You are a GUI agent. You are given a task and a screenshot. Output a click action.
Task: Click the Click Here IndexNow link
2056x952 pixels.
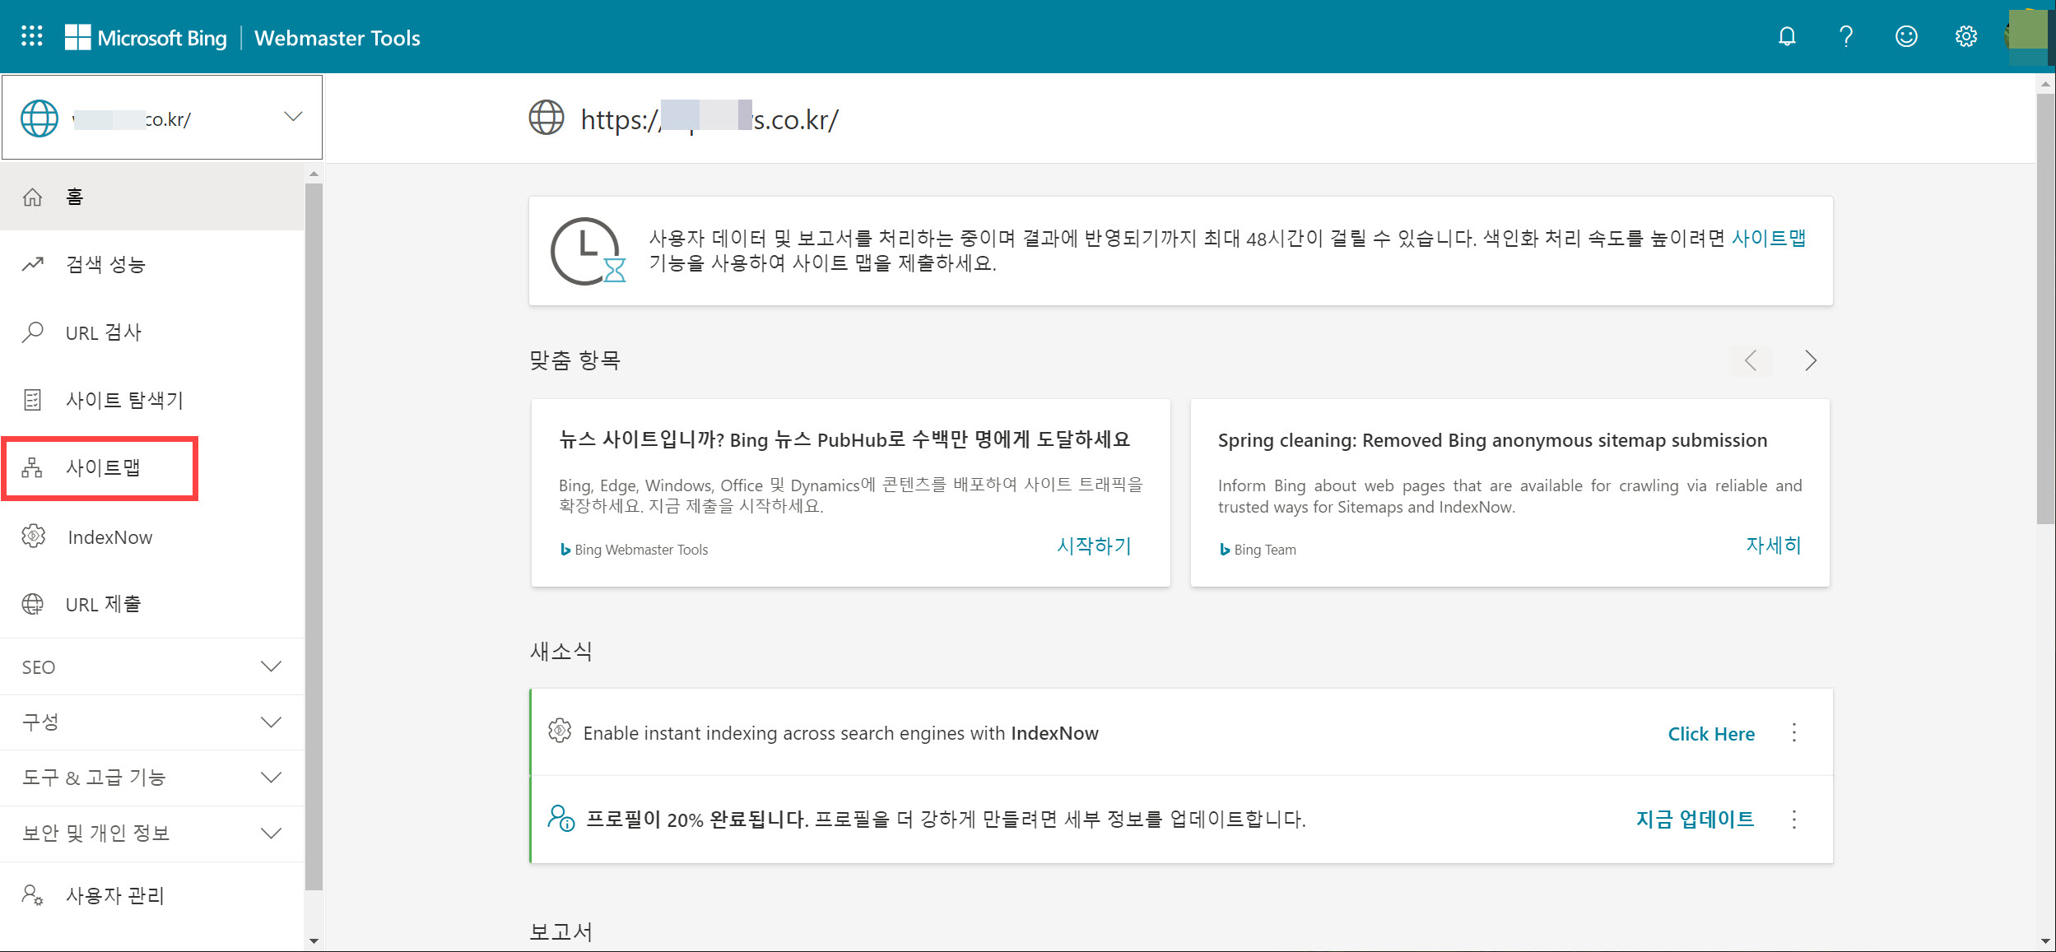point(1710,733)
